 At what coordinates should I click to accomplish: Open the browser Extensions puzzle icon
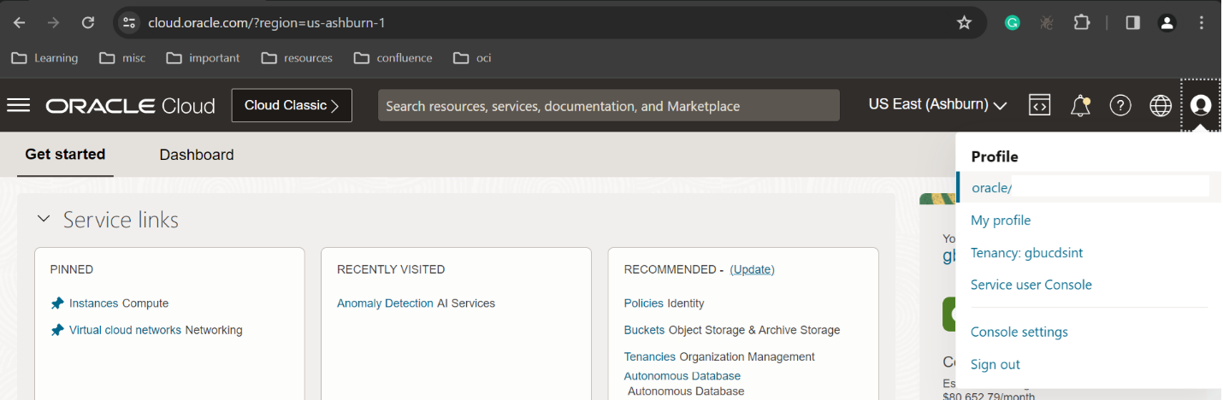(x=1081, y=23)
